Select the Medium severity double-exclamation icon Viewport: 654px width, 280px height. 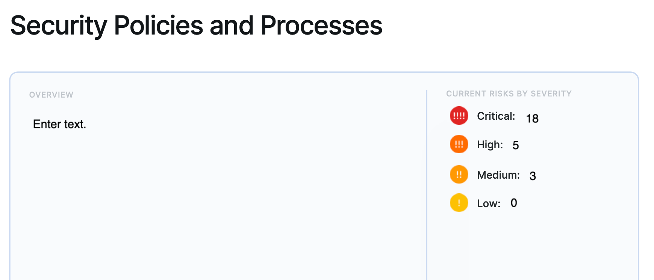pos(459,175)
